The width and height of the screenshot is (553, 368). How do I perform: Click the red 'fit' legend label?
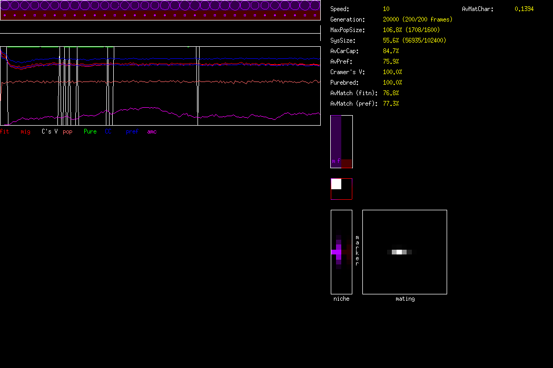[x=5, y=131]
